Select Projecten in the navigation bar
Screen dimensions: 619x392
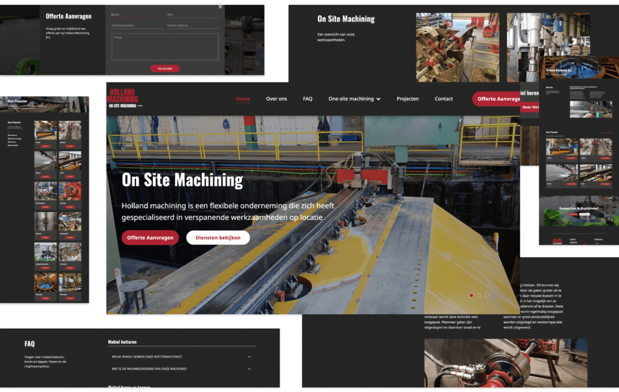[407, 98]
